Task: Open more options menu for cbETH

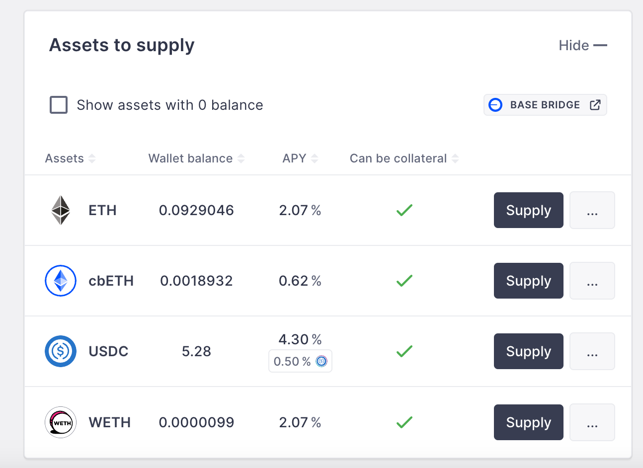Action: (x=592, y=281)
